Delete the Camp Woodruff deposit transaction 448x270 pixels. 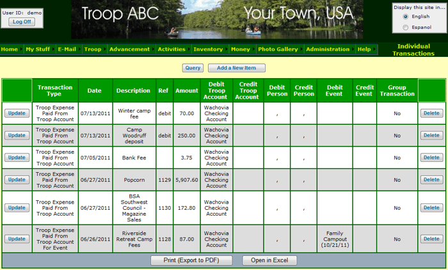tap(431, 136)
